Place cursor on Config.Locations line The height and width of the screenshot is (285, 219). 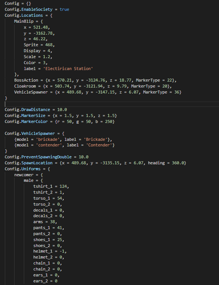tap(29, 15)
